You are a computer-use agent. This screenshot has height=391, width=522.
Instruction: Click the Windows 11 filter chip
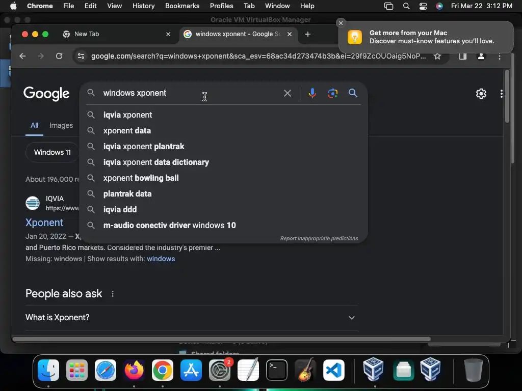53,152
